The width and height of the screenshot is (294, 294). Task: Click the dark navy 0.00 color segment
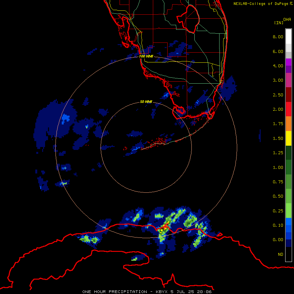coord(288,243)
